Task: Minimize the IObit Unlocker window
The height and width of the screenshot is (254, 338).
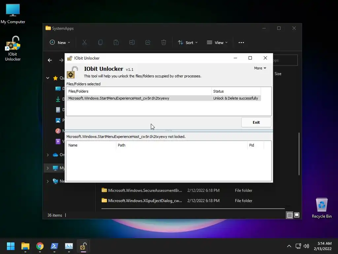Action: (235, 58)
